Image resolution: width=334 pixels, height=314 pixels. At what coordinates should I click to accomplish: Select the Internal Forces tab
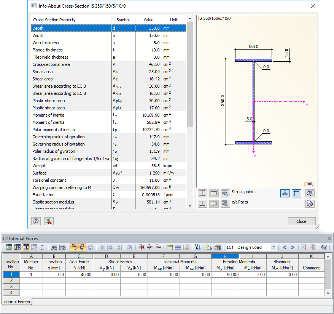(x=17, y=302)
